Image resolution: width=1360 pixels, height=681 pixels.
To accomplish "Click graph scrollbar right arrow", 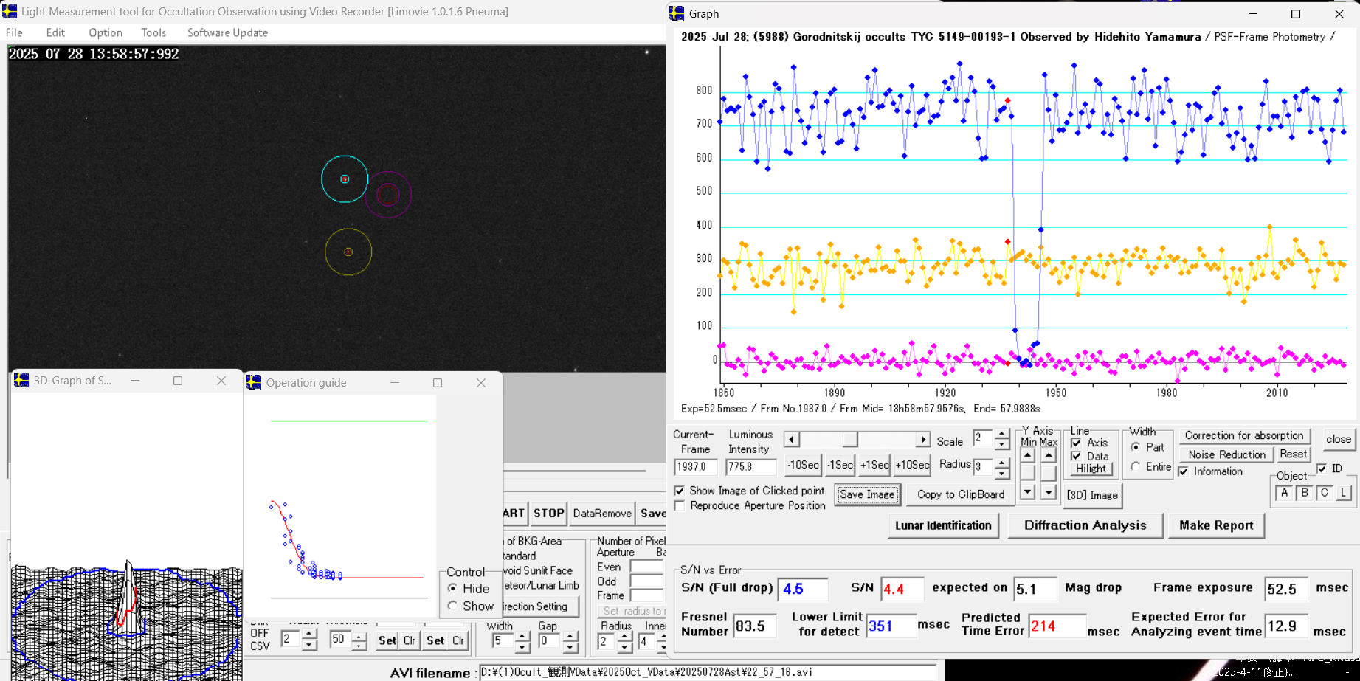I will pyautogui.click(x=922, y=440).
